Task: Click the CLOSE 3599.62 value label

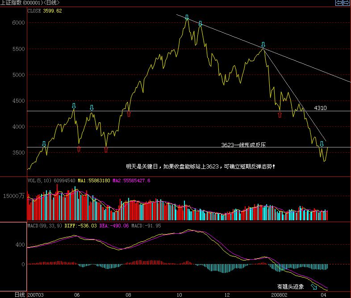Action: (x=45, y=11)
